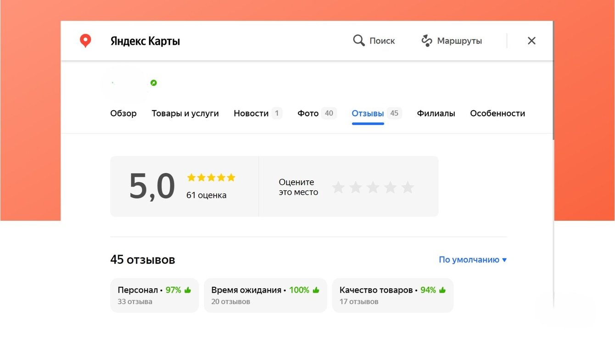The image size is (615, 346).
Task: Open the "Особенности" tab
Action: pyautogui.click(x=498, y=113)
